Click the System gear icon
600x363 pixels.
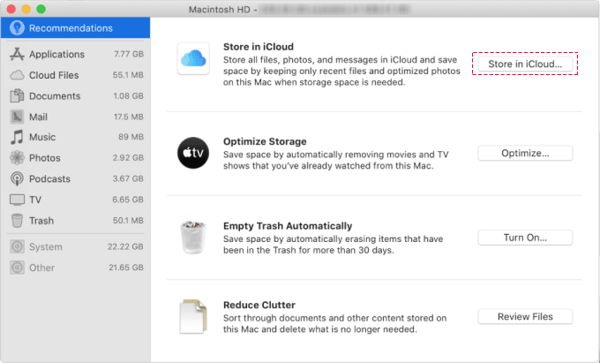pos(17,246)
